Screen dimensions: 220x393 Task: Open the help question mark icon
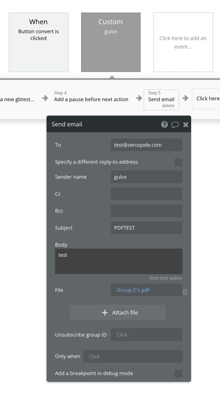164,125
